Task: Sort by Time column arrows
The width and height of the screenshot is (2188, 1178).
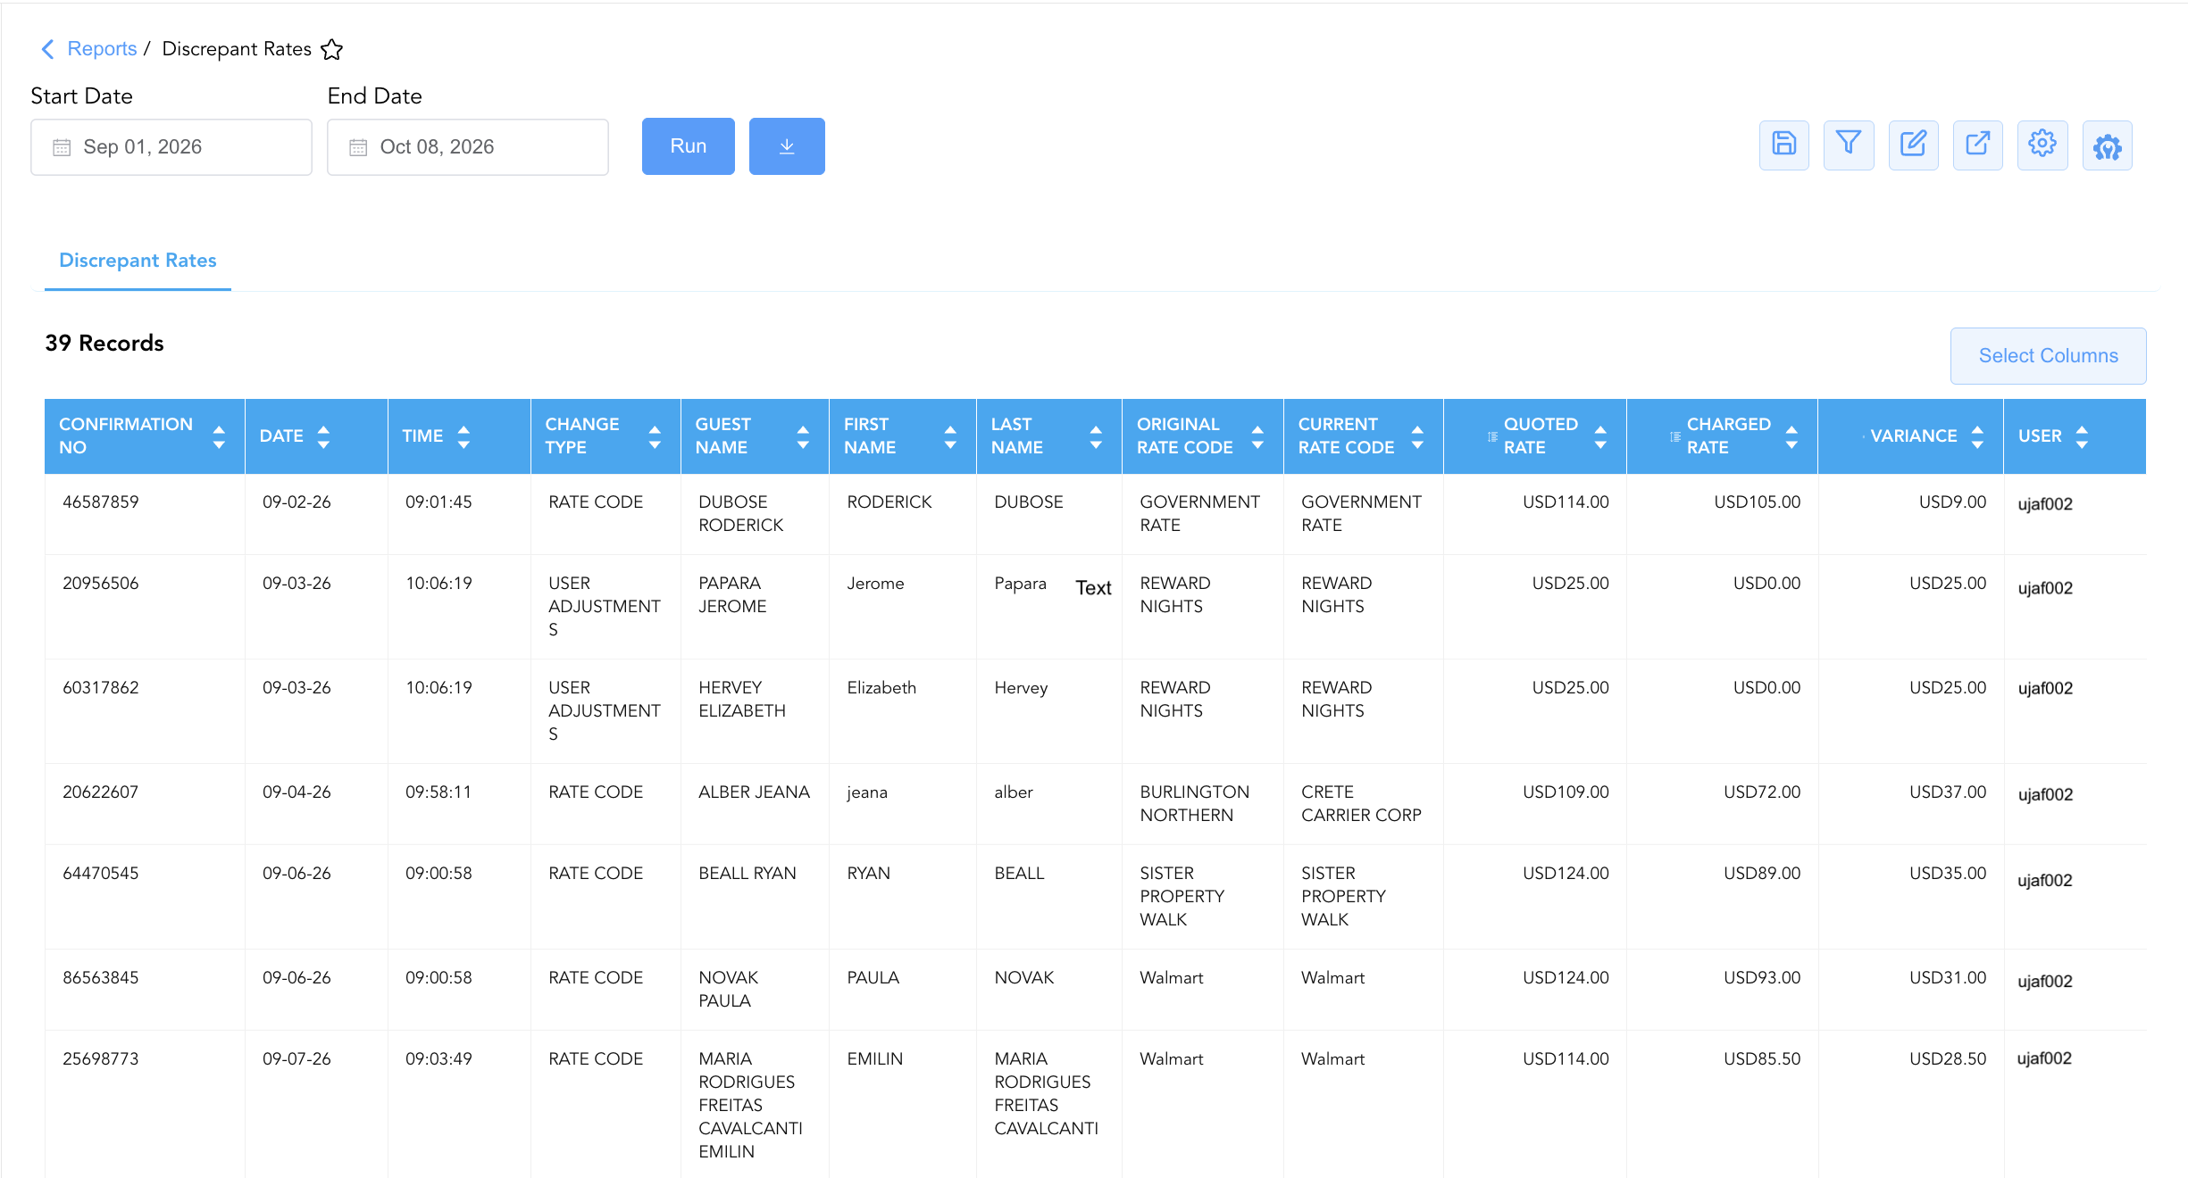Action: click(463, 436)
